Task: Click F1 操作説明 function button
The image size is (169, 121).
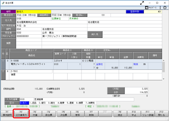Action: (x=7, y=114)
